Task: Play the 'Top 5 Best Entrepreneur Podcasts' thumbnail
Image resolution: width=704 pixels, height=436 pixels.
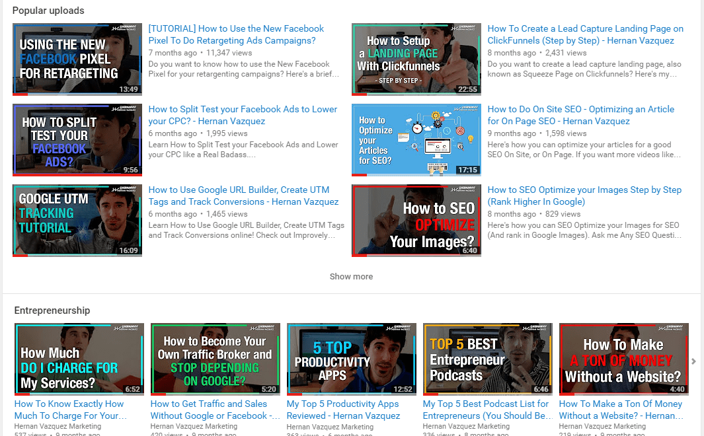Action: 488,359
